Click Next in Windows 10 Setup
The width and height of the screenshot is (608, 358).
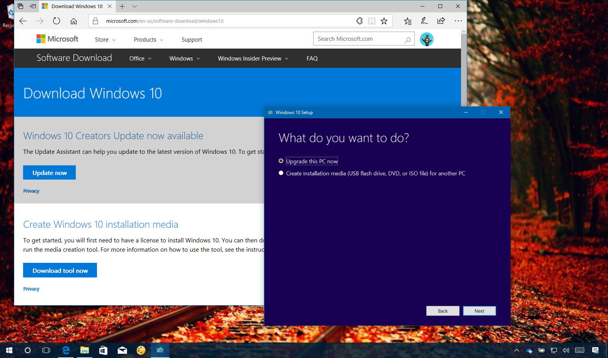[479, 311]
